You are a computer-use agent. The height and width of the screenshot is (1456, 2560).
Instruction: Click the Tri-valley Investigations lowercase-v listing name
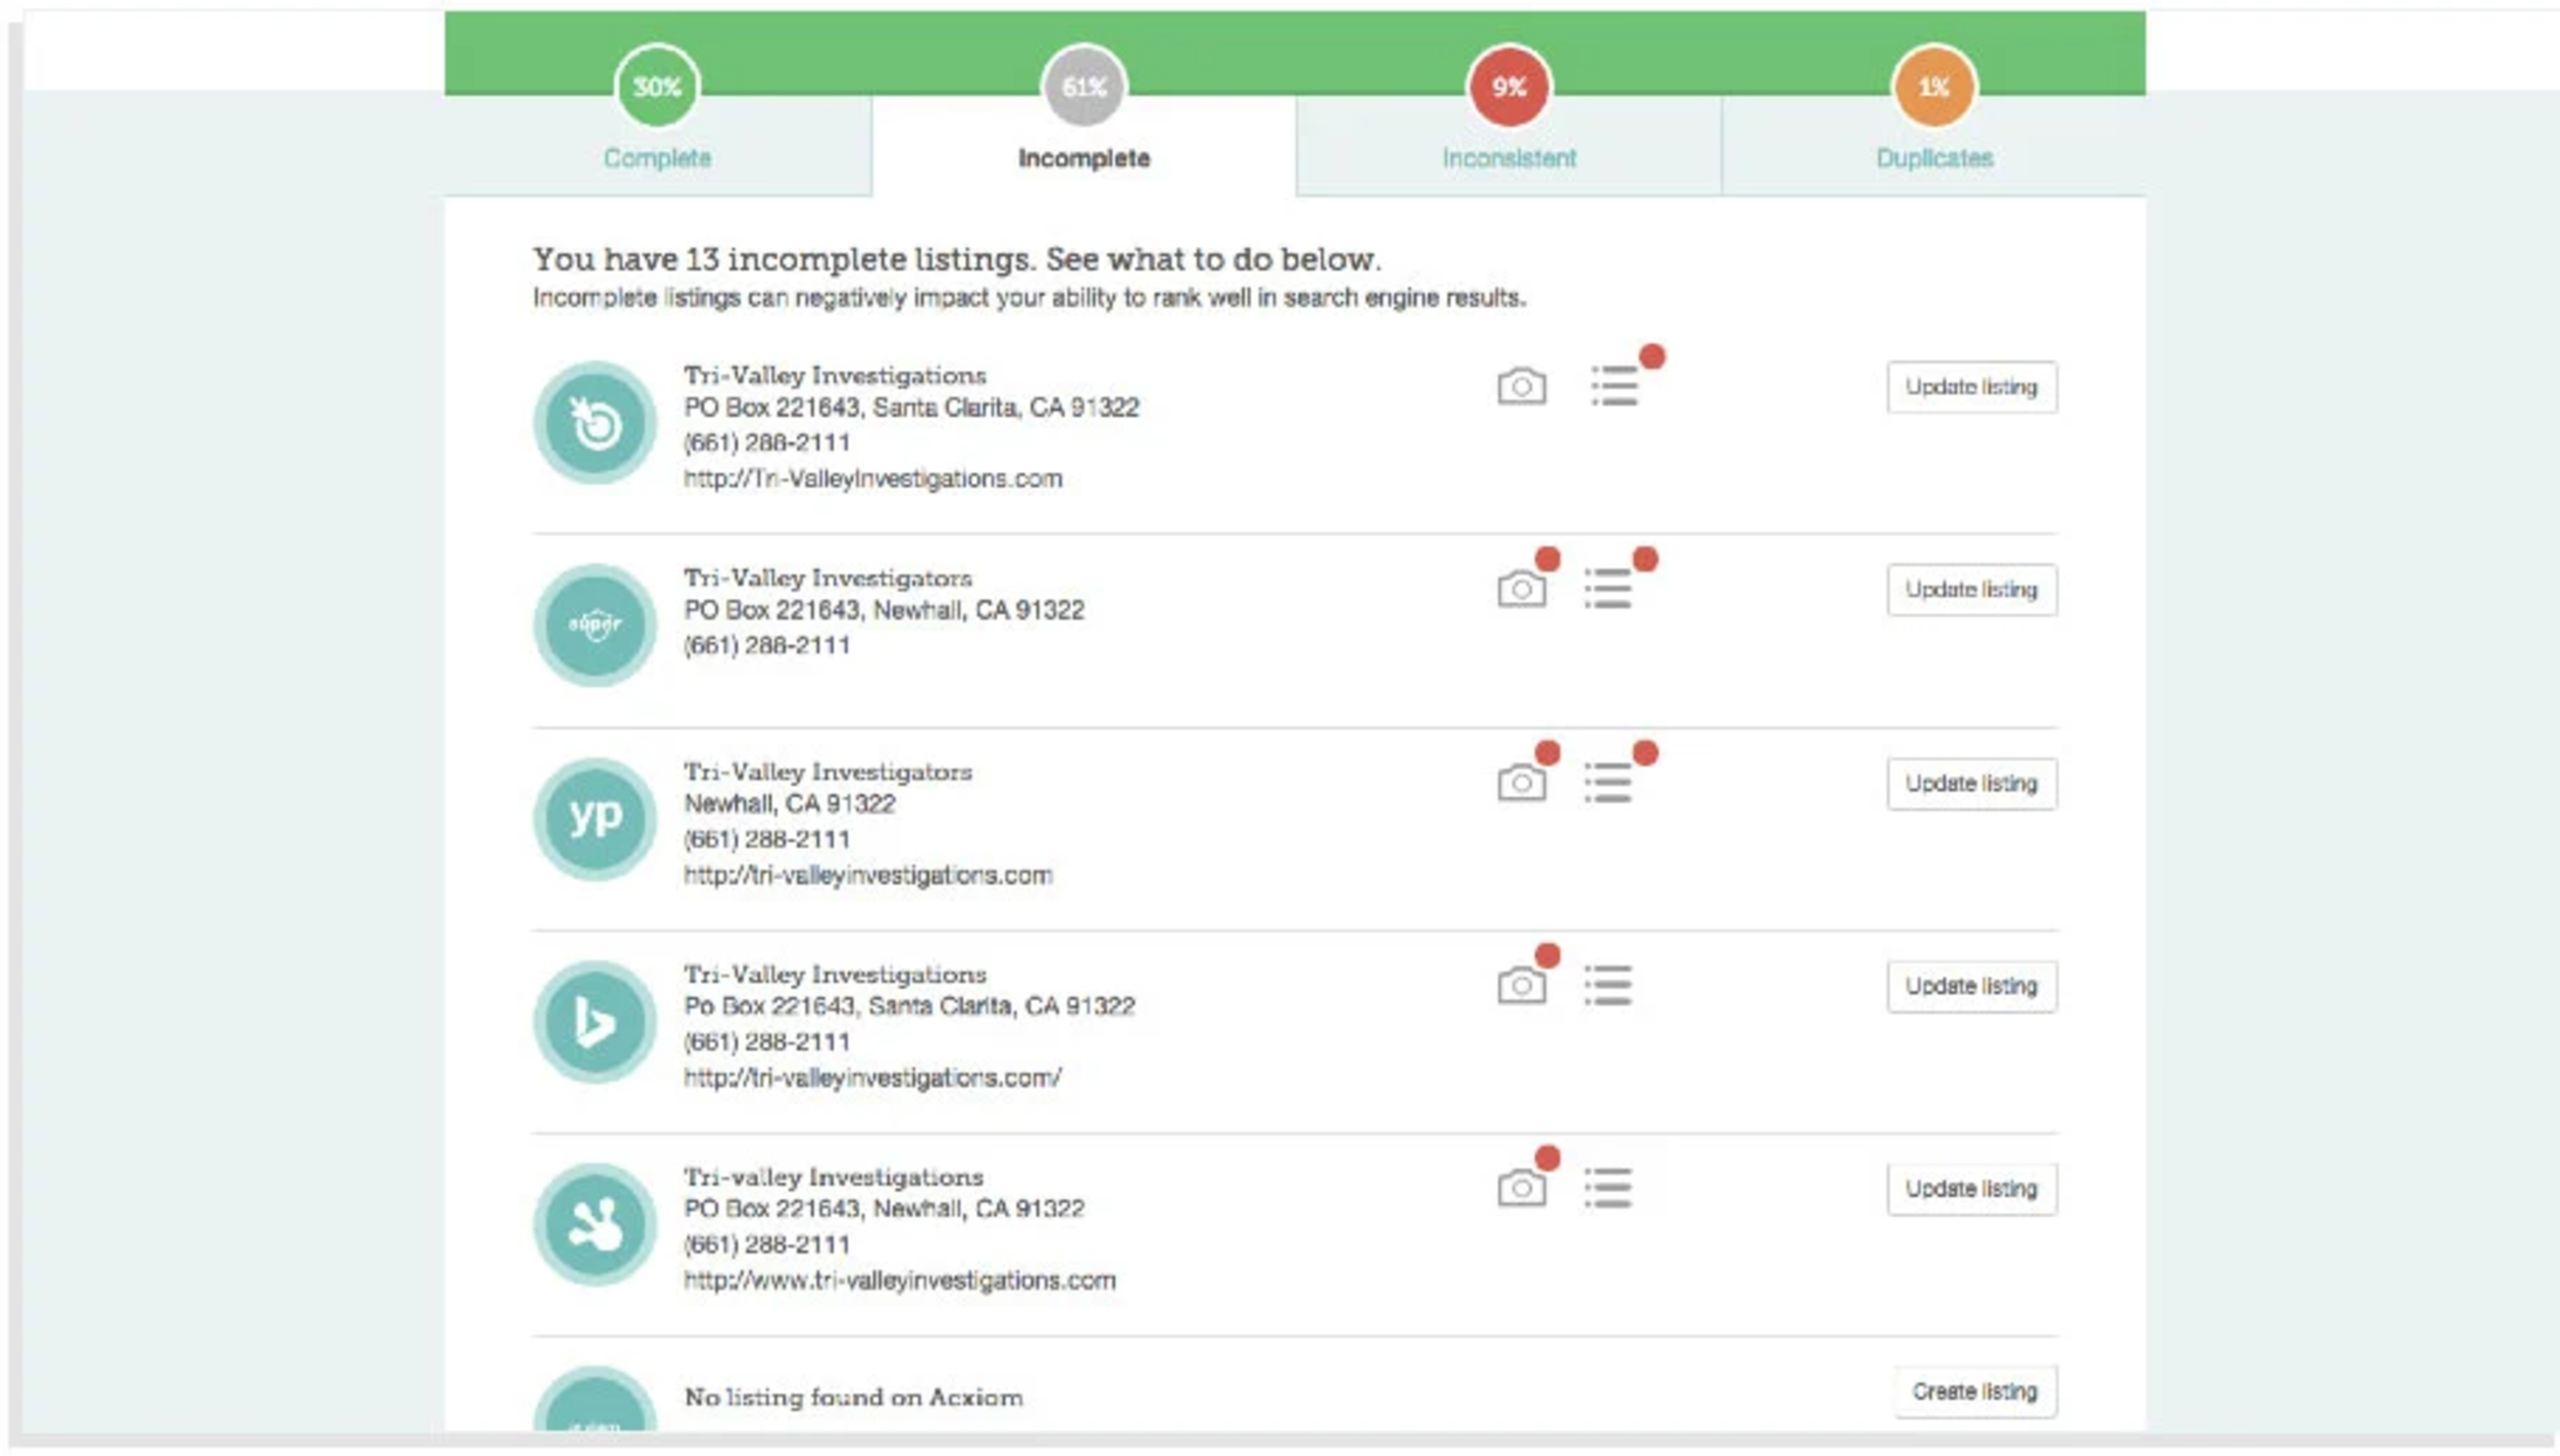click(x=834, y=1177)
